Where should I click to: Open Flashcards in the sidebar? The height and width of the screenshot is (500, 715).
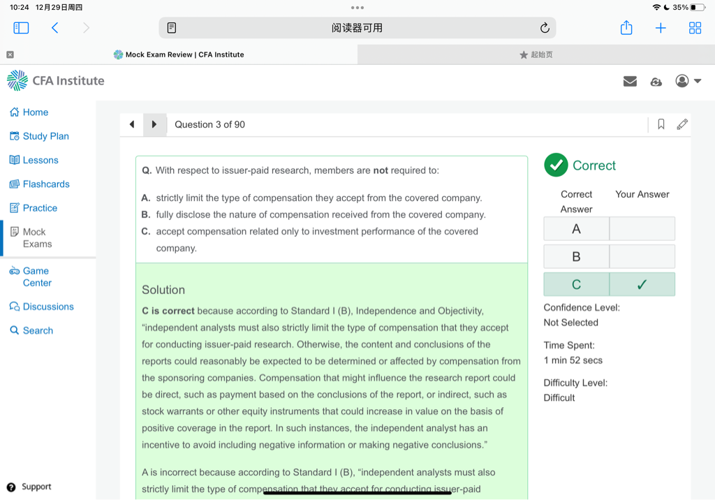click(40, 184)
